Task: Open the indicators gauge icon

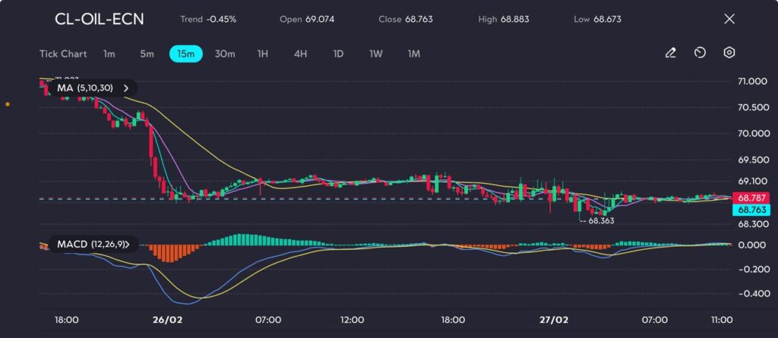Action: [x=700, y=53]
